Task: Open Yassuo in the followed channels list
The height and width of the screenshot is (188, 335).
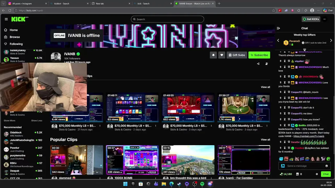Action: 23,60
